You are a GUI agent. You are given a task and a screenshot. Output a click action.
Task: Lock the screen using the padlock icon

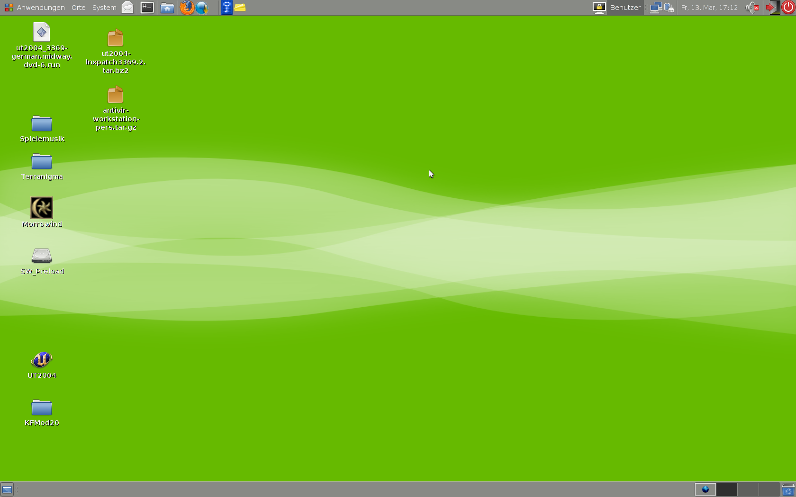[599, 8]
